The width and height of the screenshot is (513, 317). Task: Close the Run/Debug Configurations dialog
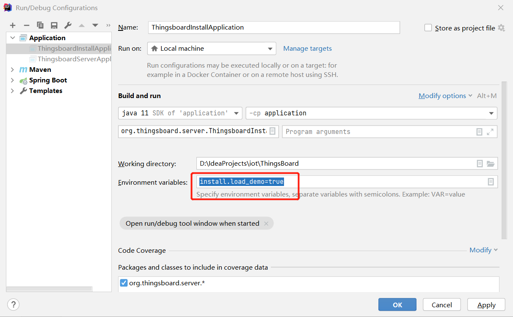point(501,8)
